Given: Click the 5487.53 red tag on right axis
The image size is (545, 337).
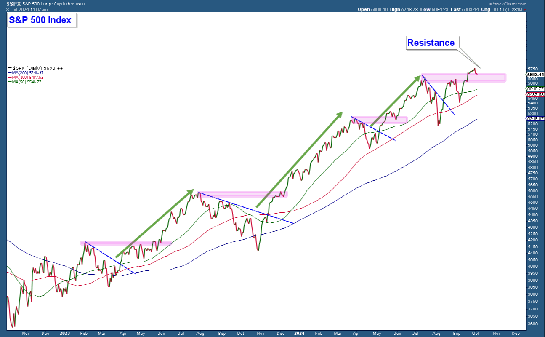Looking at the screenshot, I should pyautogui.click(x=535, y=95).
